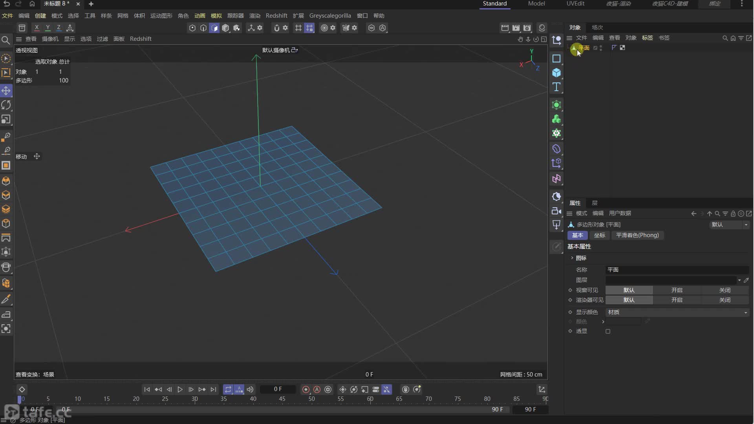Select edges mode icon in top toolbar

click(203, 28)
